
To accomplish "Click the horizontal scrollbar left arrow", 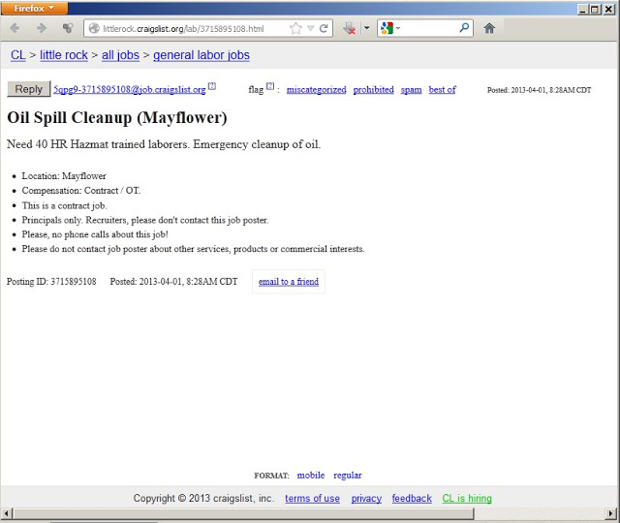I will 7,514.
